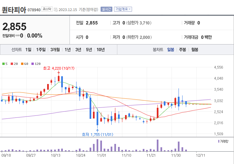
Task: Click the 봉차트 candle chart label
Action: coord(158,50)
